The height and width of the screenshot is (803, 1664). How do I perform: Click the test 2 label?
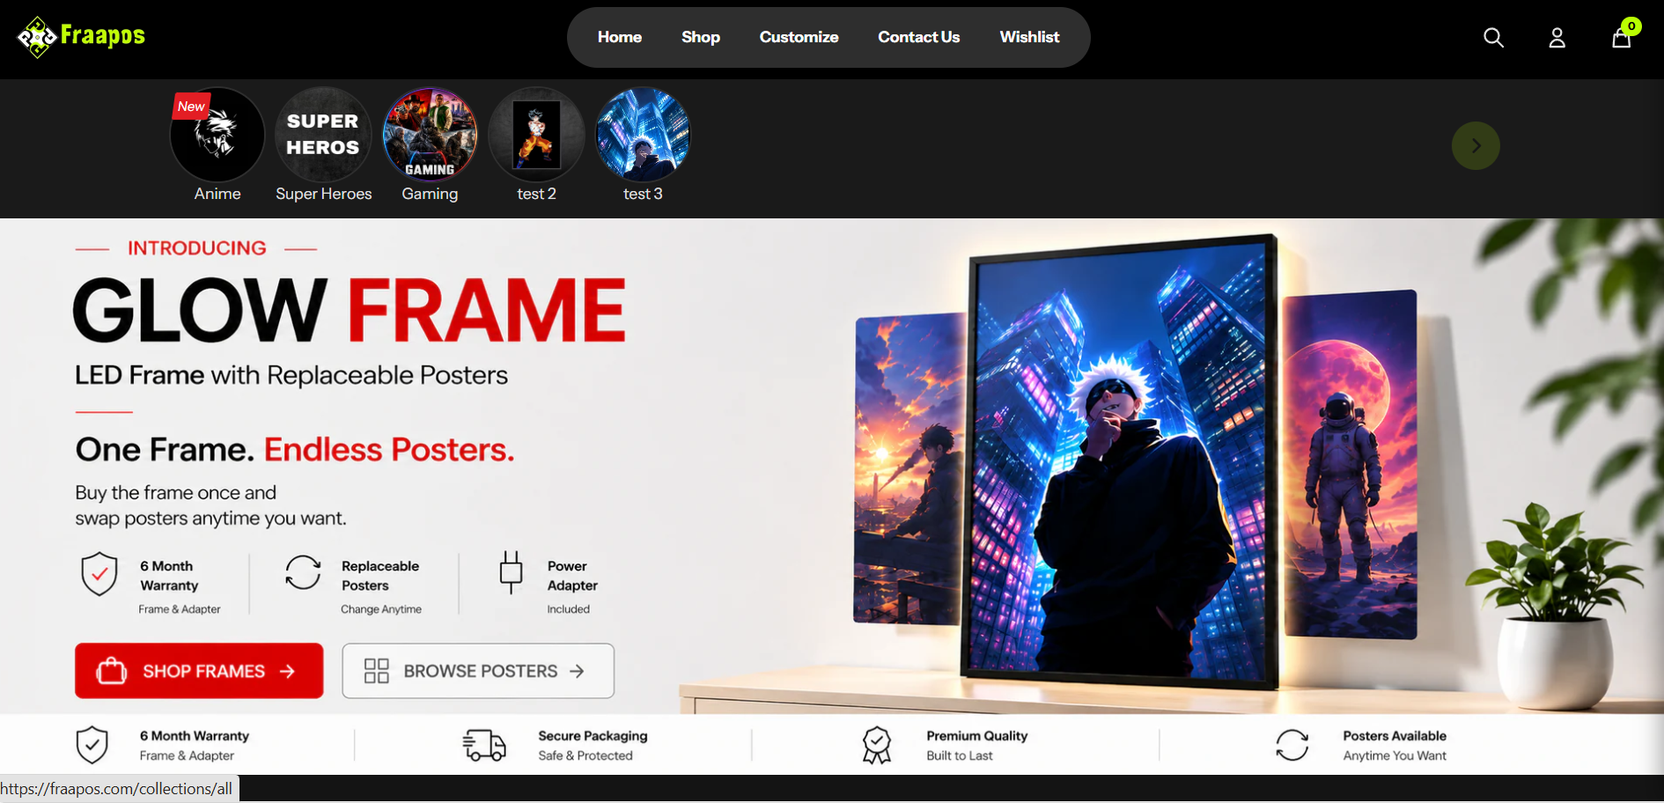pos(536,194)
